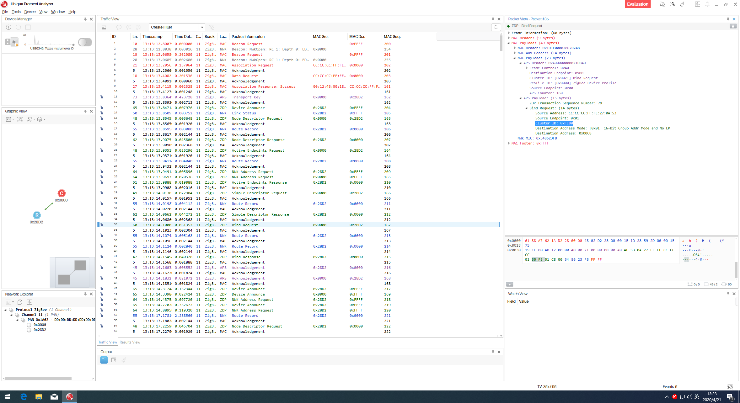Expand the hex view options dropdown
This screenshot has height=403, width=740.
tap(510, 285)
